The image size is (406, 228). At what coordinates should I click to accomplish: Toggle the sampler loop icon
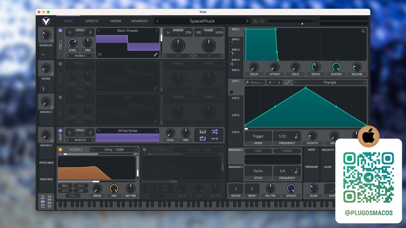[x=203, y=138]
